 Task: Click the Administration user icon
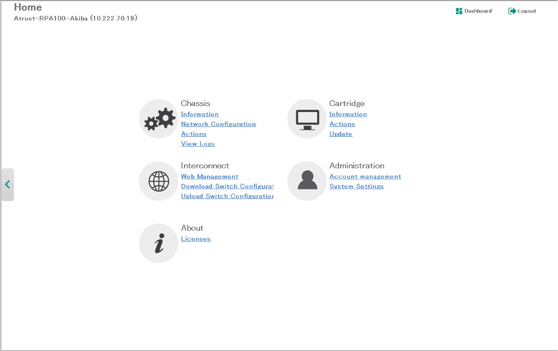[307, 181]
